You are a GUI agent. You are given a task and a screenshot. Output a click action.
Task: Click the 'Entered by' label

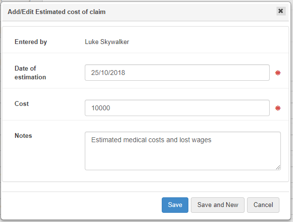click(x=31, y=42)
